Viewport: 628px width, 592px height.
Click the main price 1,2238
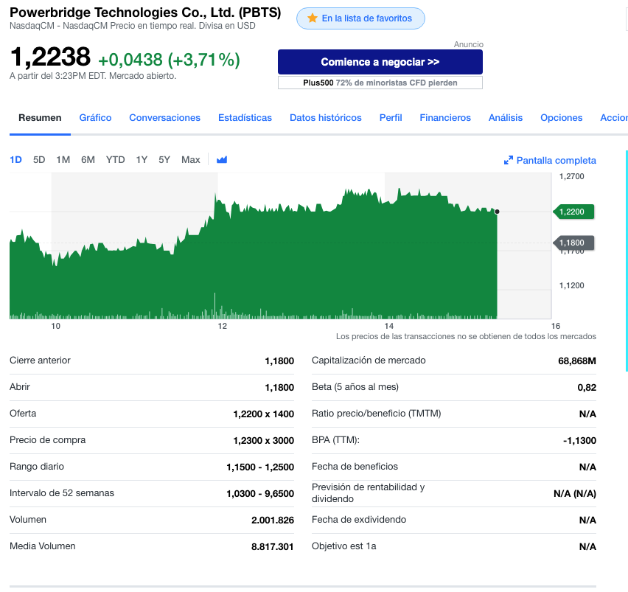tap(50, 57)
